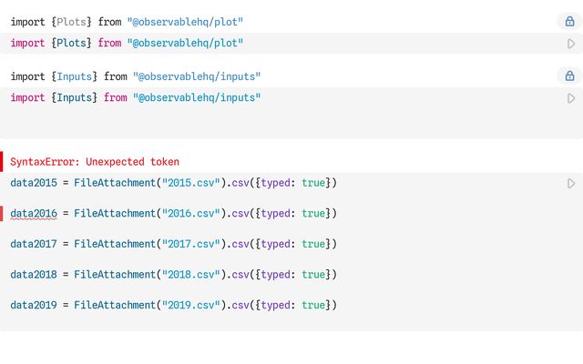Run the data FileAttachment cell
Viewport: 583px width, 364px height.
tap(571, 184)
